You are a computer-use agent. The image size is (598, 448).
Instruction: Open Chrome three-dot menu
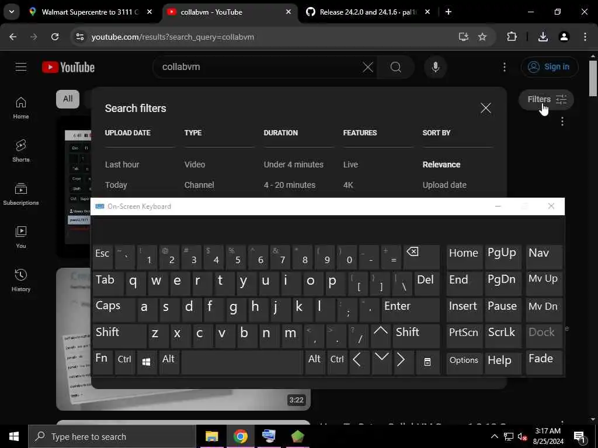(585, 37)
